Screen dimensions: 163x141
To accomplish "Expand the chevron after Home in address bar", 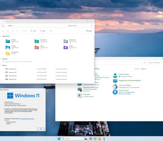I will click(x=14, y=26).
